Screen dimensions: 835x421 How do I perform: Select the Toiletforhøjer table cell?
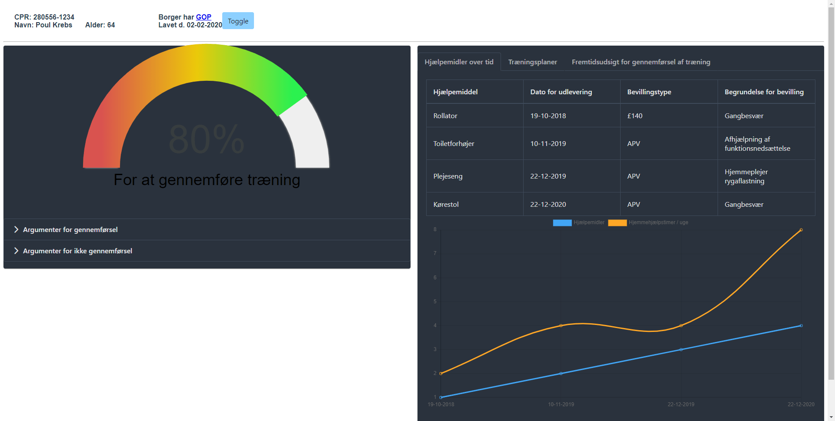coord(475,143)
